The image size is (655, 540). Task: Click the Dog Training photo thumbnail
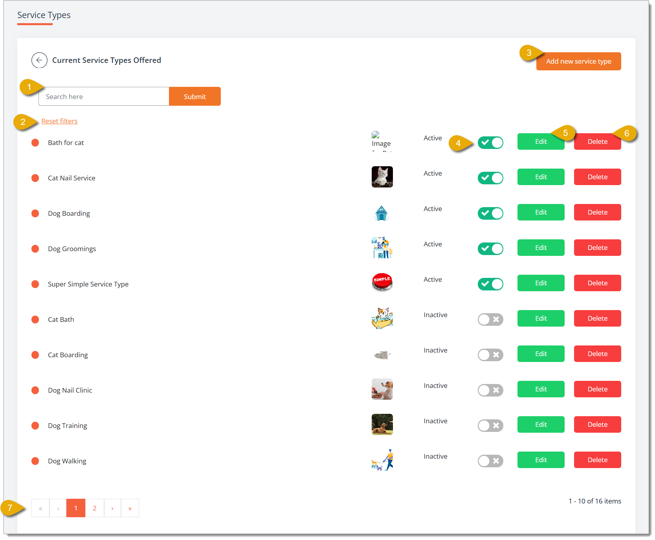[x=382, y=424]
